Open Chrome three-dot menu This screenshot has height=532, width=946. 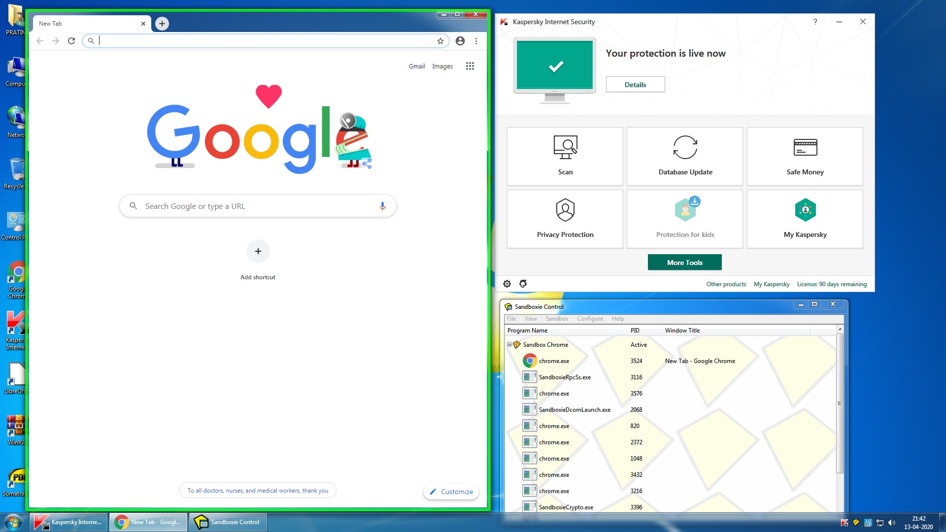(x=476, y=41)
